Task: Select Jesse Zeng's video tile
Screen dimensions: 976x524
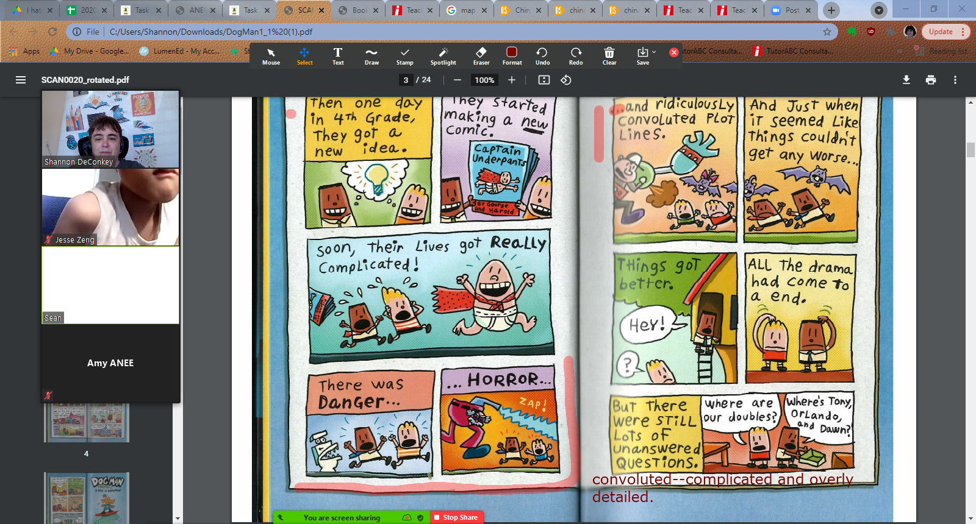Action: point(110,207)
